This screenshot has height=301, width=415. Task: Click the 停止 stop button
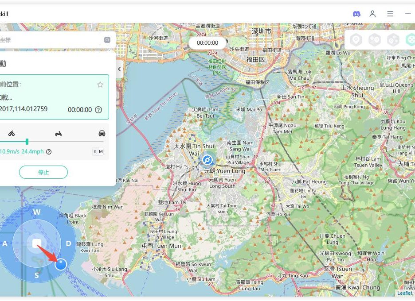pyautogui.click(x=43, y=172)
